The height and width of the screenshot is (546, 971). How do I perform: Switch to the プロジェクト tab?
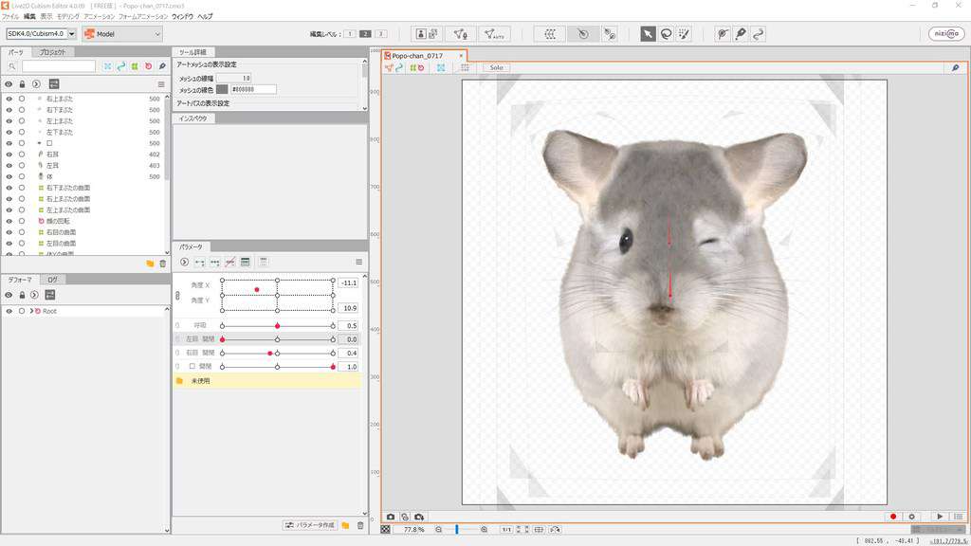53,52
